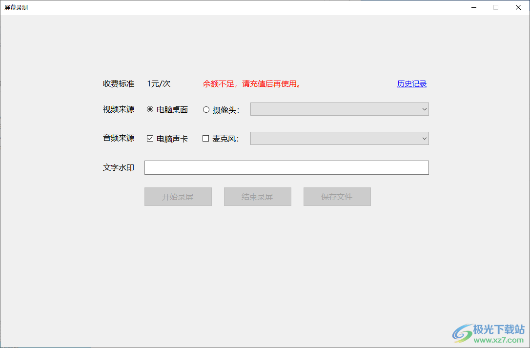
Task: Click the 1元/次 price text
Action: [x=159, y=84]
